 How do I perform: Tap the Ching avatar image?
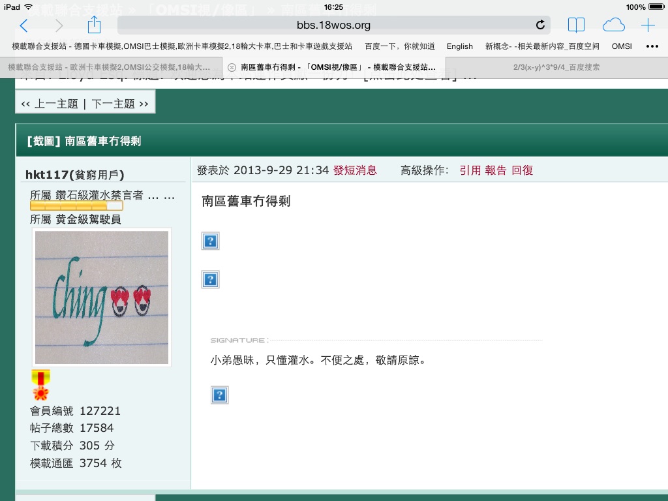coord(102,297)
